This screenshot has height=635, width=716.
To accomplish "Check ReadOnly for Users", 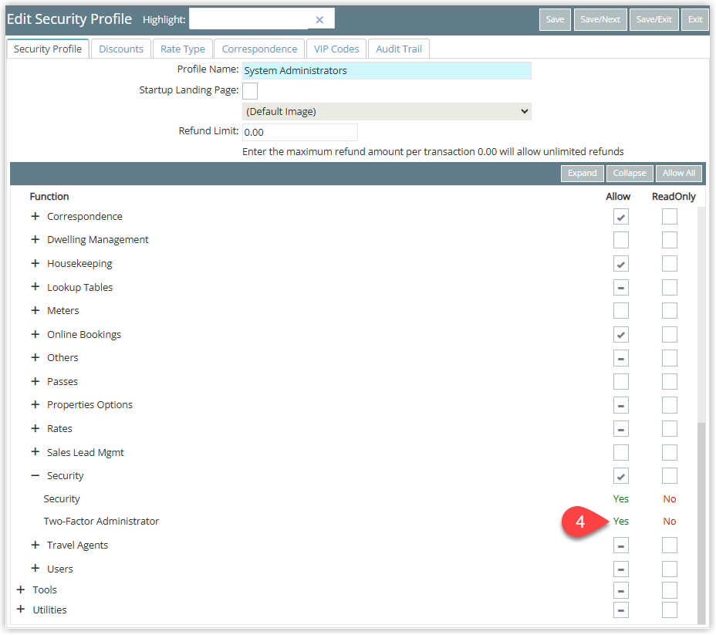I will coord(670,569).
